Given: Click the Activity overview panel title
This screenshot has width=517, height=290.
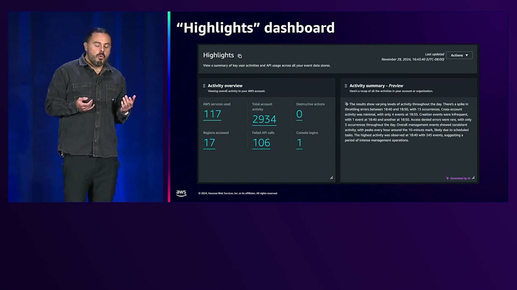Looking at the screenshot, I should (225, 85).
